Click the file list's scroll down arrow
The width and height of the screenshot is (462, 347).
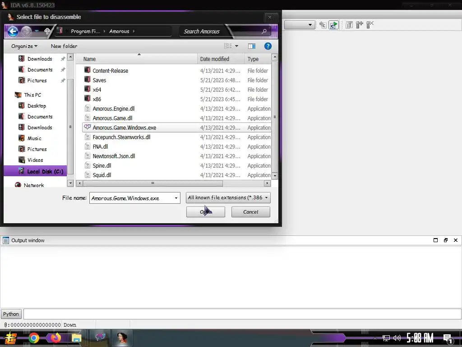coord(275,175)
